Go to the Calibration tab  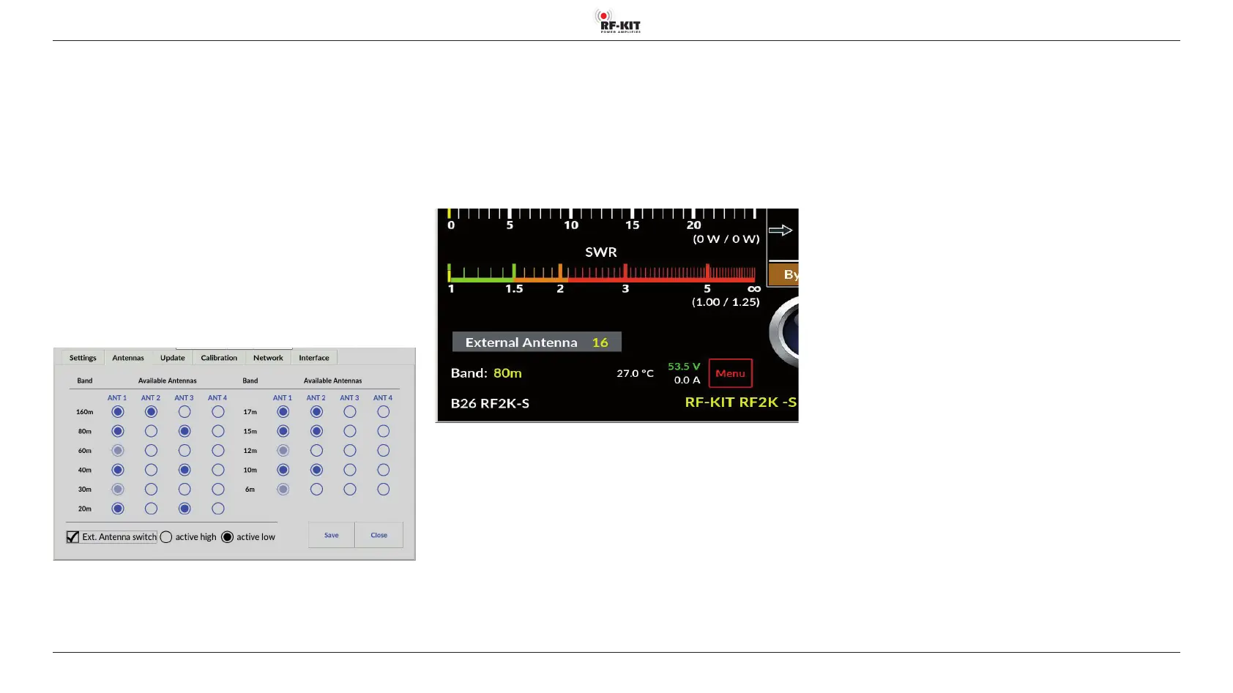(x=219, y=358)
